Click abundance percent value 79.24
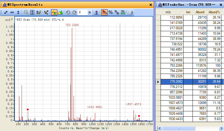Image resolution: width=224 pixels, height=131 pixels. 214,49
